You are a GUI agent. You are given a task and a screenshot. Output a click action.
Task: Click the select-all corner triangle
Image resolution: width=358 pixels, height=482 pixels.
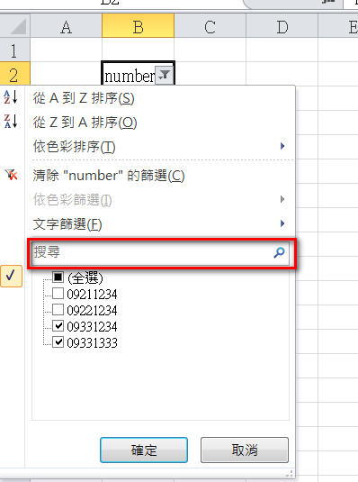[18, 27]
